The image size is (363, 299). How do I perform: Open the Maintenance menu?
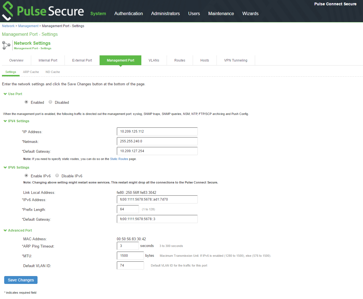221,13
